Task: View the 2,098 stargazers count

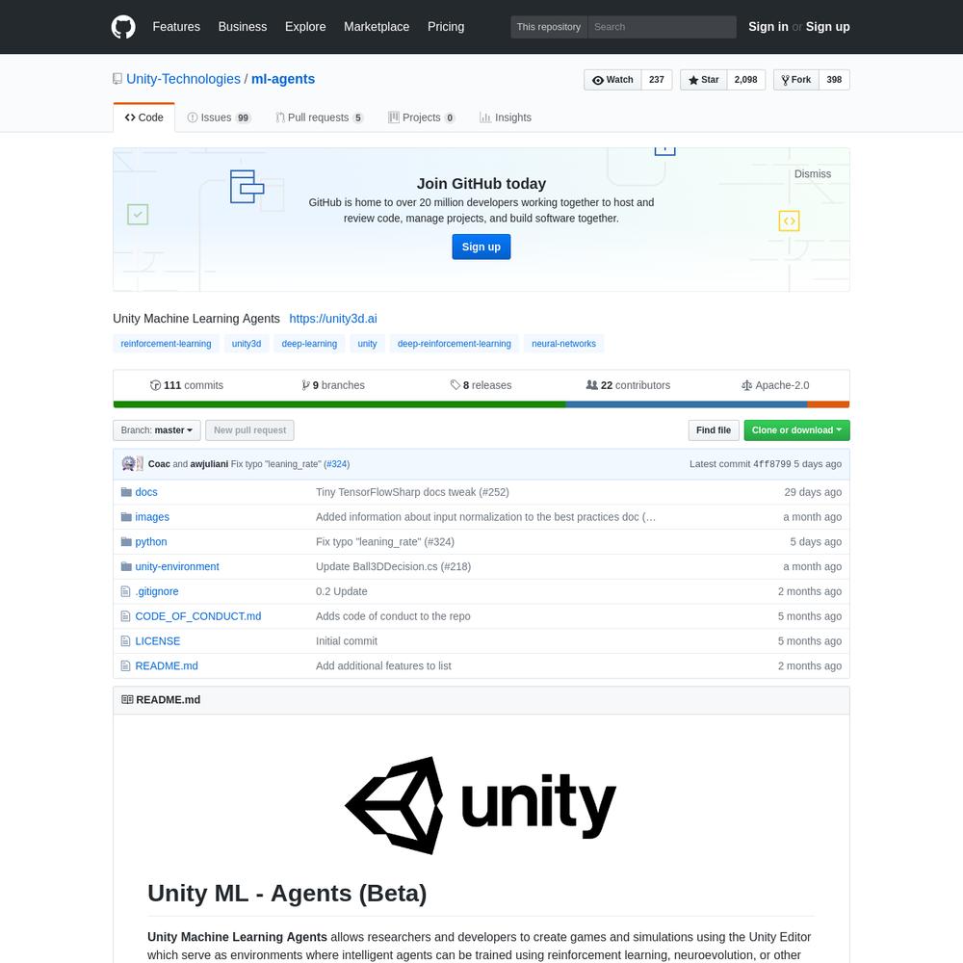Action: click(x=746, y=80)
